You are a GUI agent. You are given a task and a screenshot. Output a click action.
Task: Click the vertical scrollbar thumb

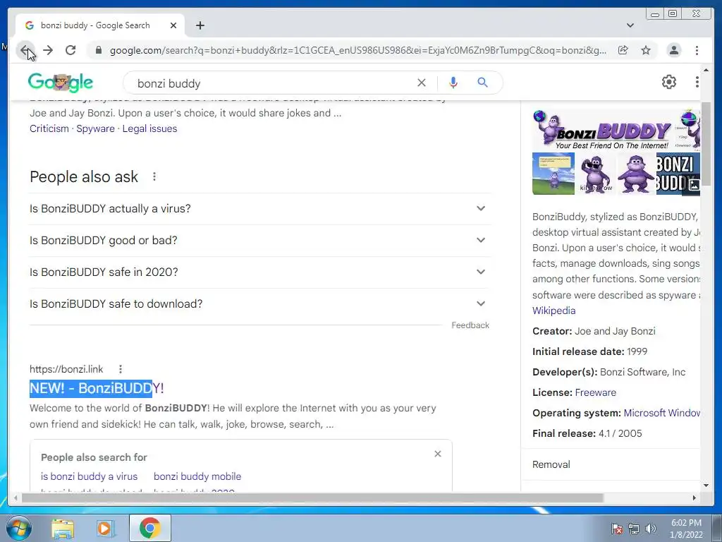pyautogui.click(x=706, y=143)
